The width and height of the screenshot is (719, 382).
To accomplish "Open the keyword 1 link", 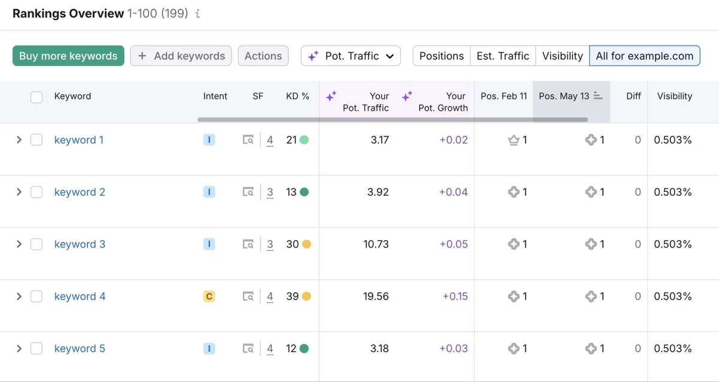I will (79, 140).
